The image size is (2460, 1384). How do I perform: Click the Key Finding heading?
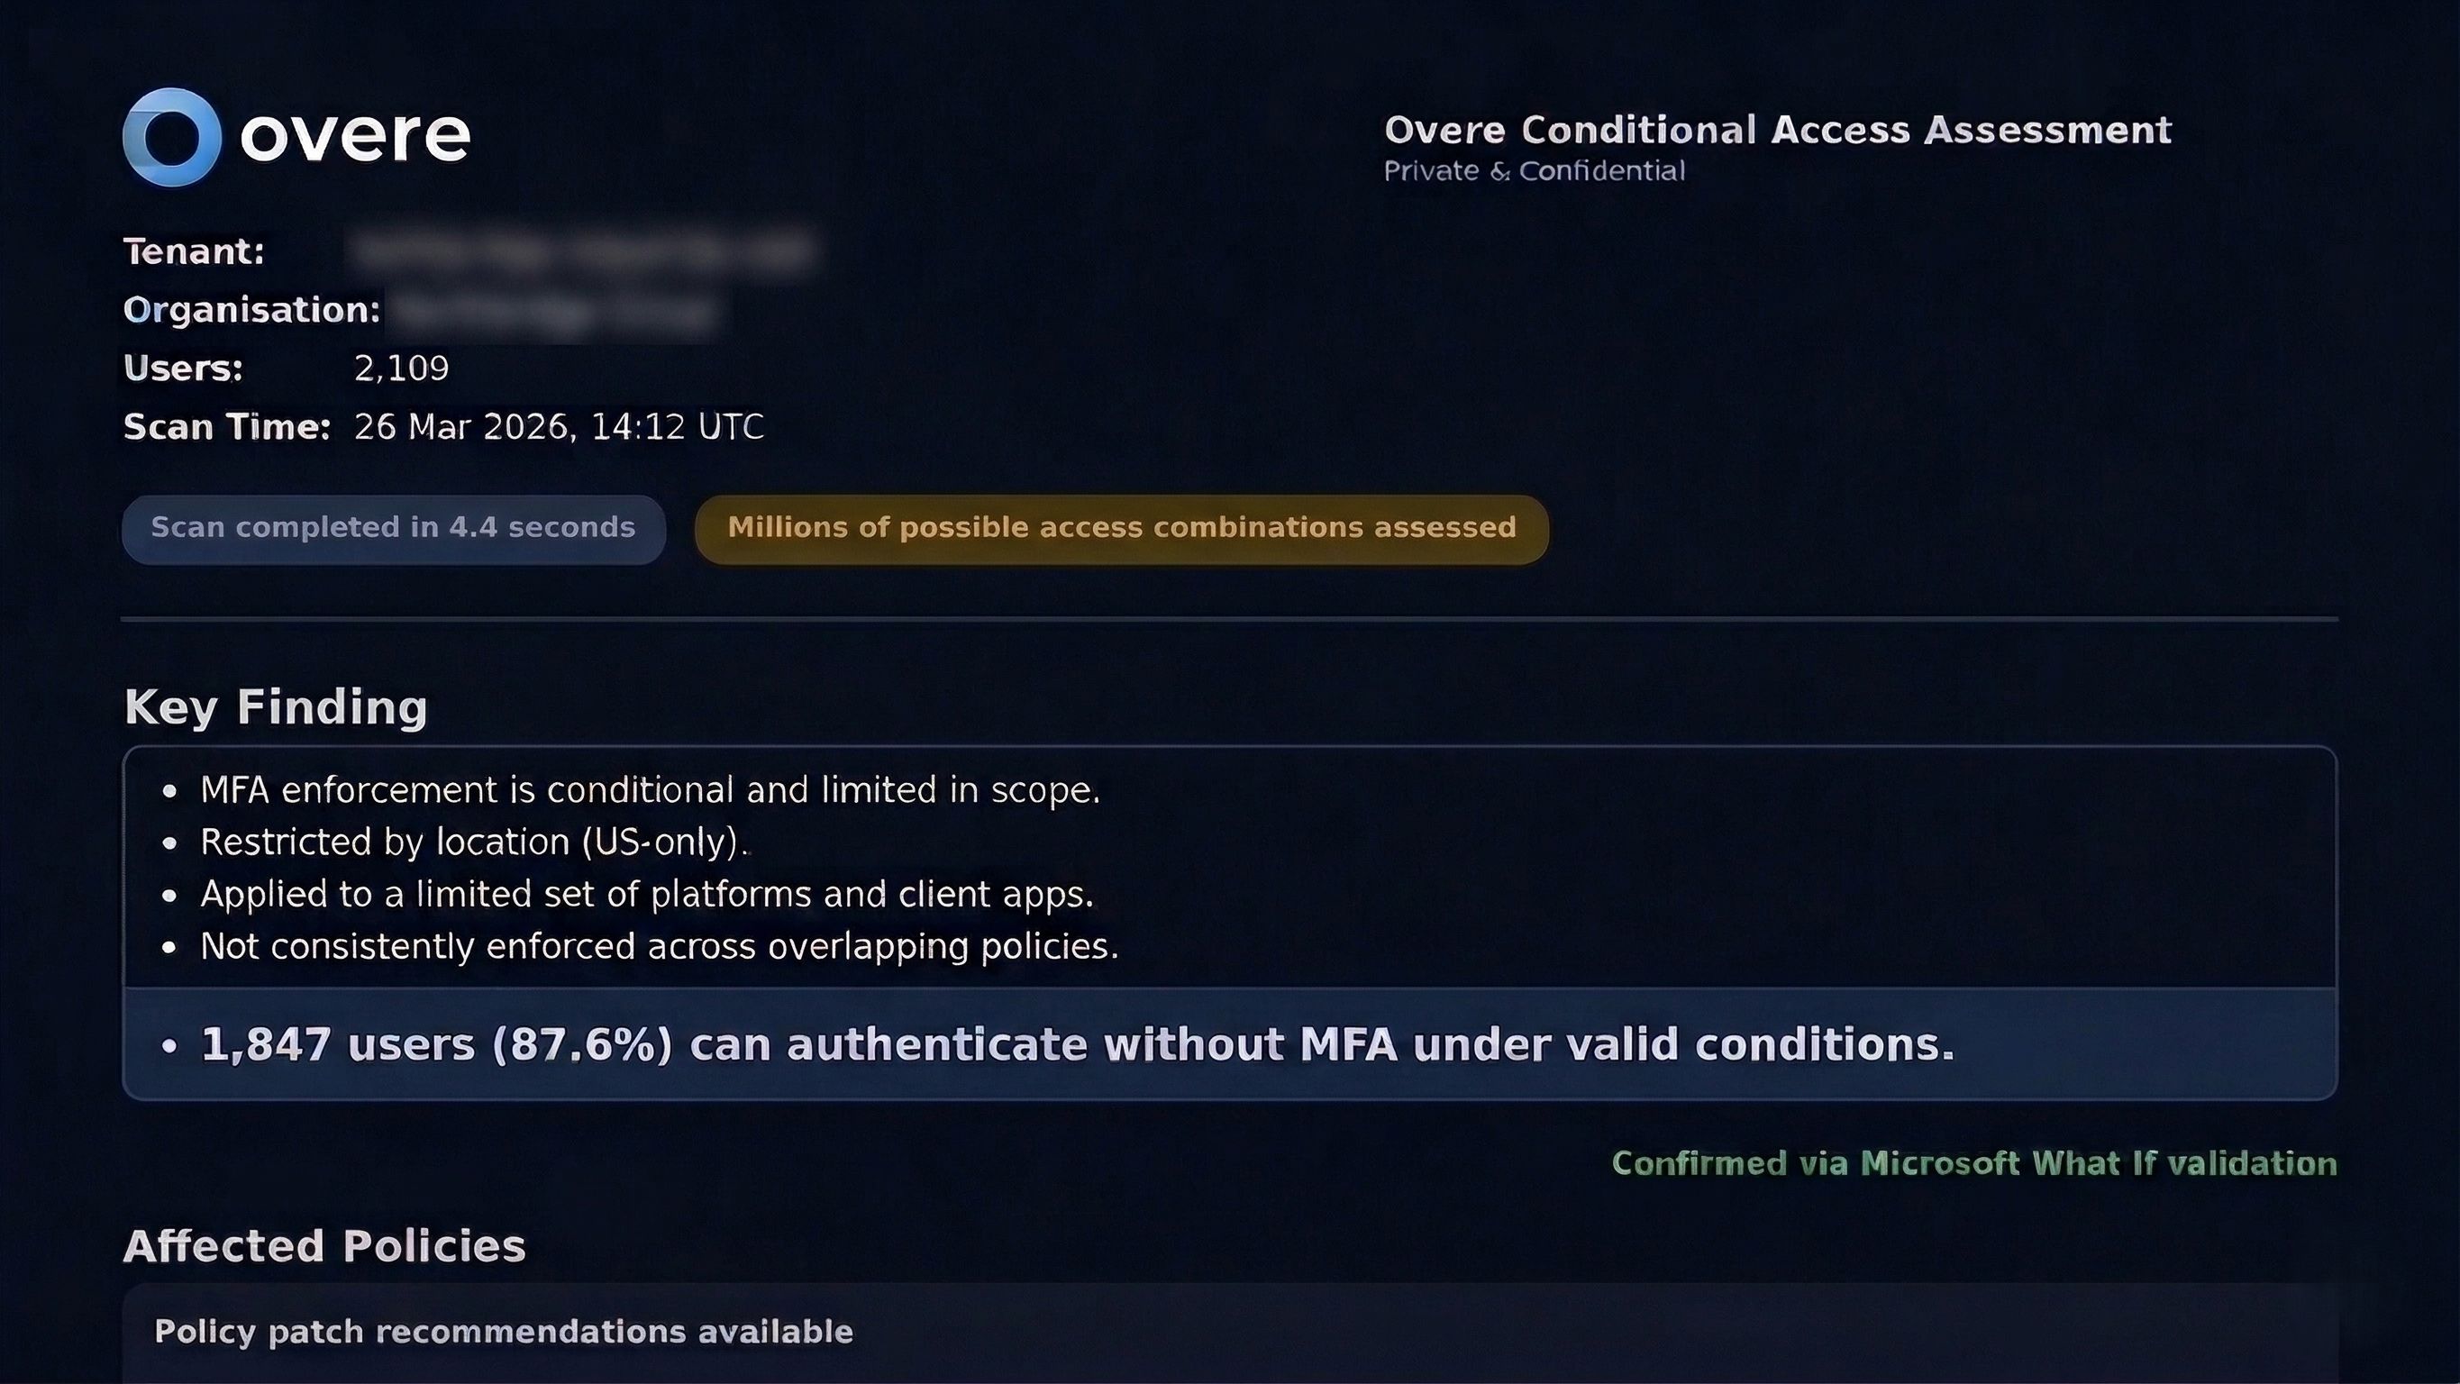pyautogui.click(x=275, y=707)
